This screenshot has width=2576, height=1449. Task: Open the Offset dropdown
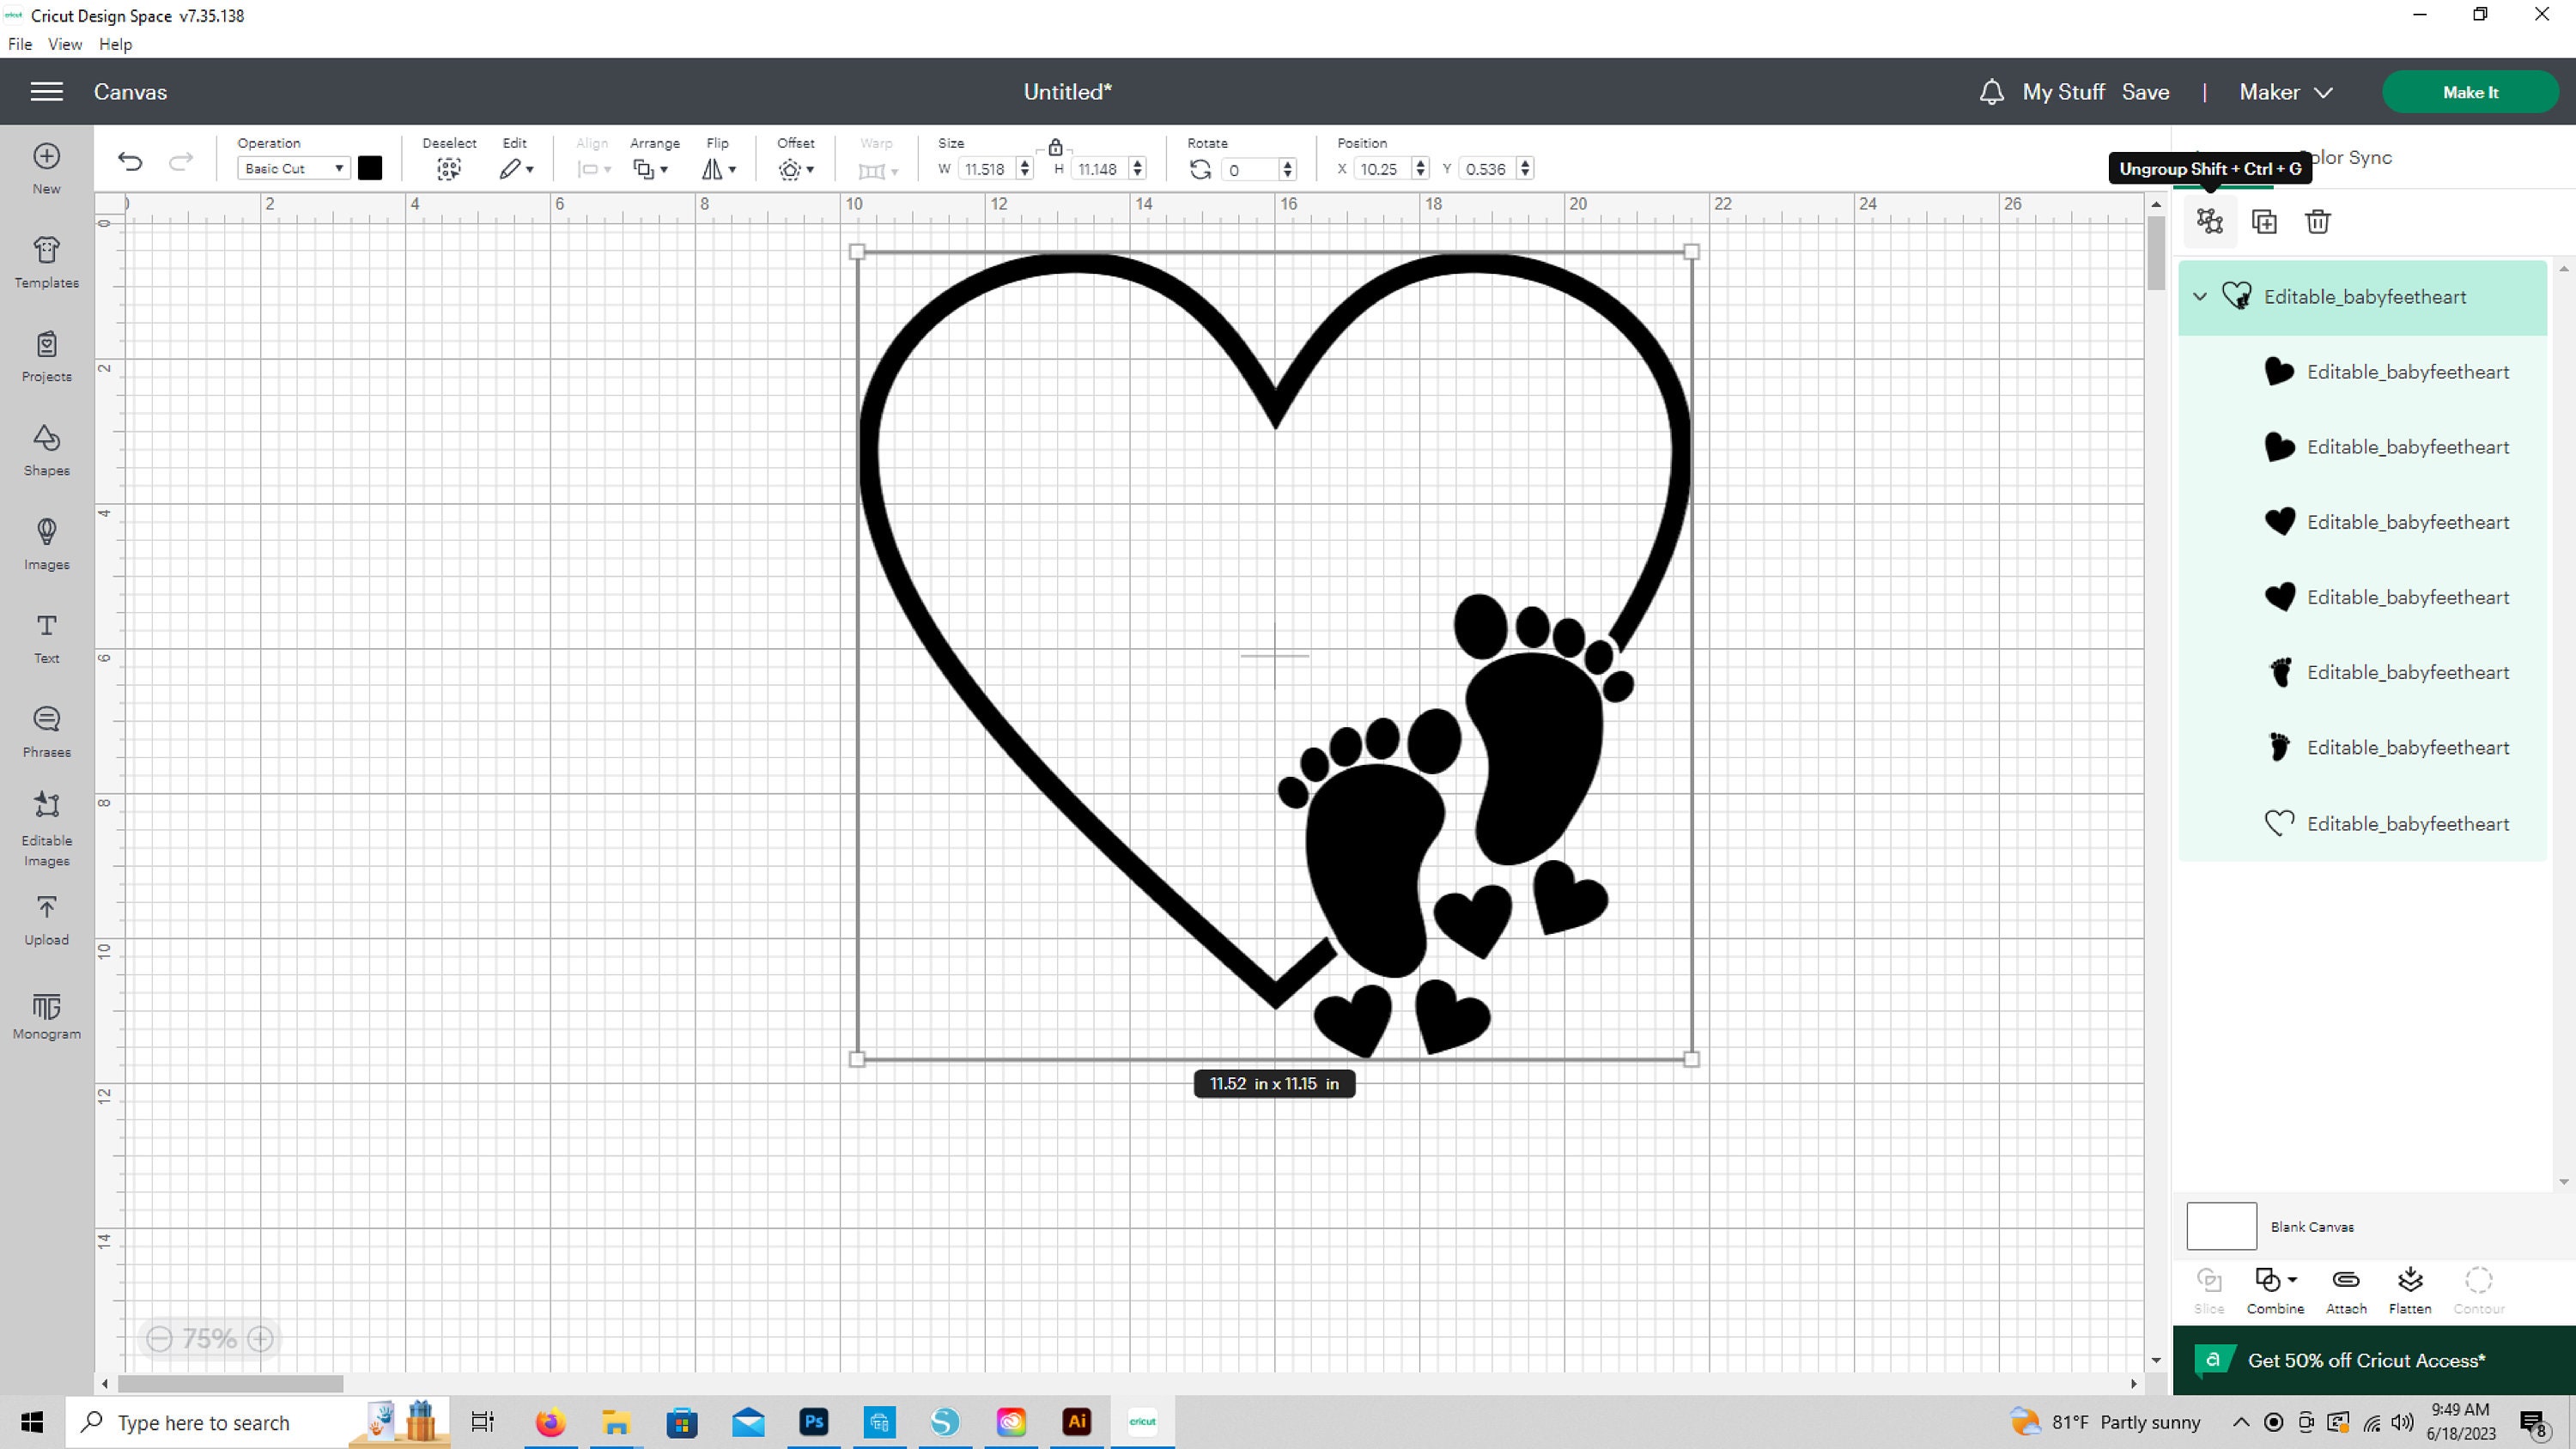click(796, 169)
